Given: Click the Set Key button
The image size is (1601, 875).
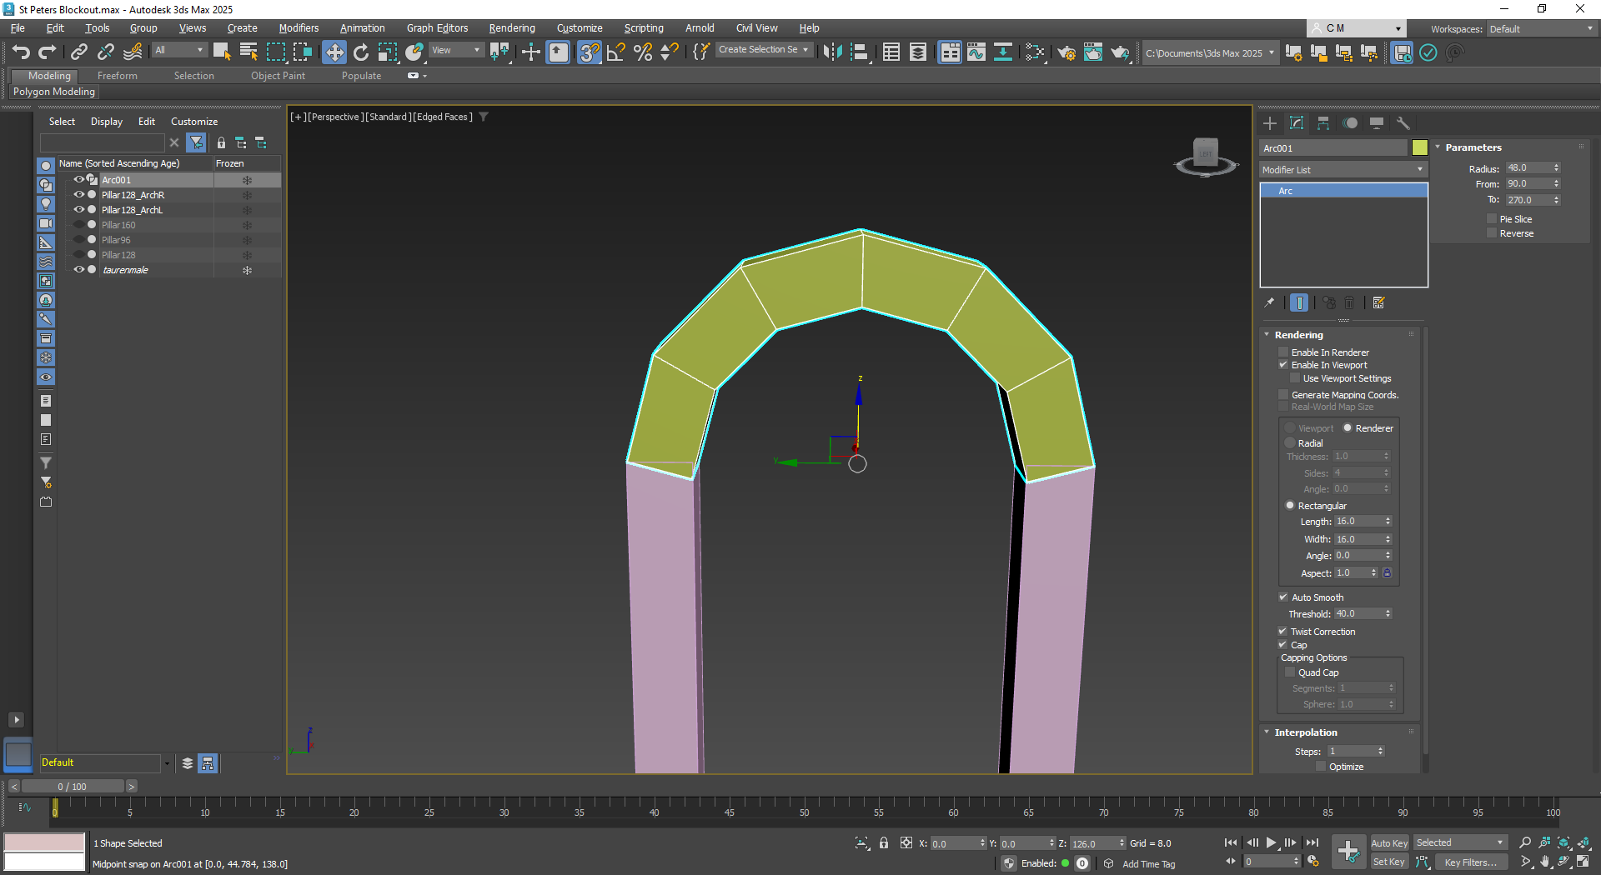Looking at the screenshot, I should pos(1389,862).
